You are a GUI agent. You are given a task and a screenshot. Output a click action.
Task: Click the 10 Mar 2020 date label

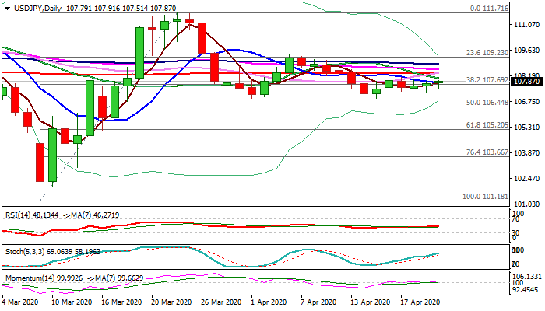point(72,302)
